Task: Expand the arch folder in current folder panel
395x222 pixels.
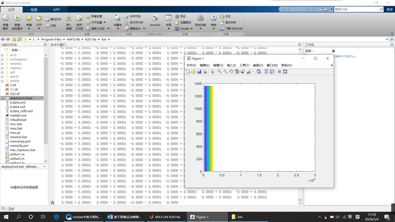Action: [3, 55]
